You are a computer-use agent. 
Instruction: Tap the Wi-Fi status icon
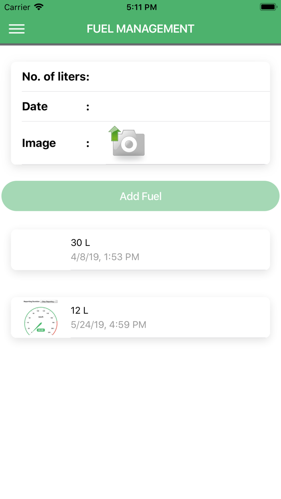39,7
